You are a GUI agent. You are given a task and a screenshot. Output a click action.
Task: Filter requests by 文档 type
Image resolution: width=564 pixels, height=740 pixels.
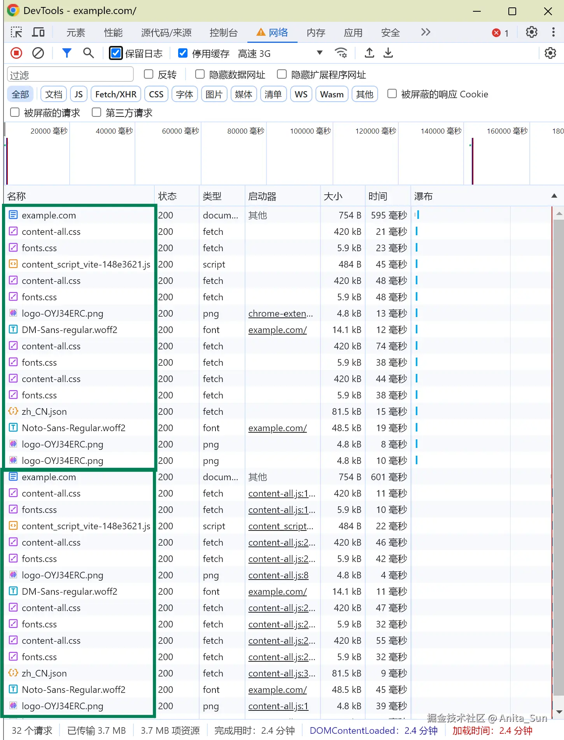click(x=54, y=94)
